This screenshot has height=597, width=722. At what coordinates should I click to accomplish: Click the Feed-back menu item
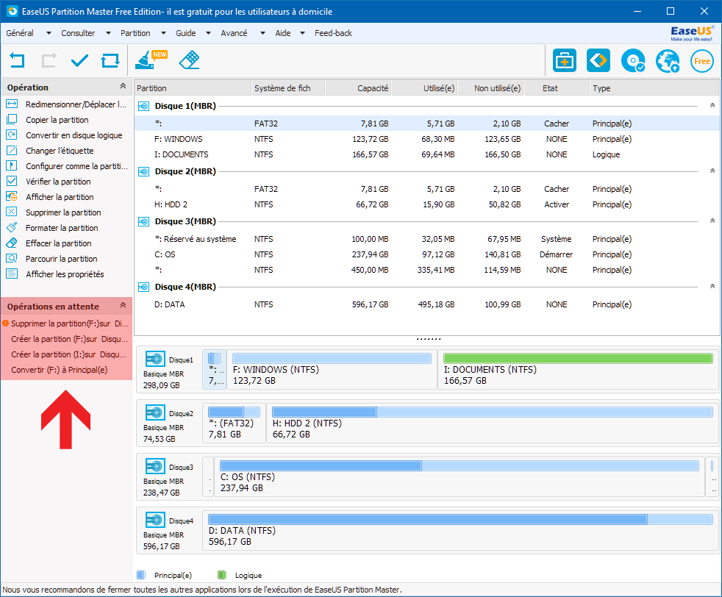pyautogui.click(x=333, y=33)
